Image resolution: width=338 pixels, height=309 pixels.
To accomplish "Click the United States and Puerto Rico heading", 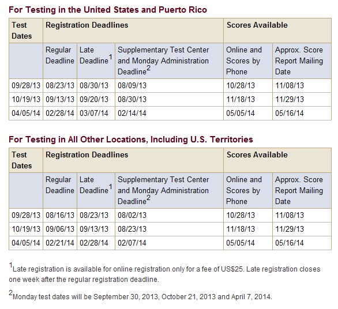I will (x=108, y=10).
